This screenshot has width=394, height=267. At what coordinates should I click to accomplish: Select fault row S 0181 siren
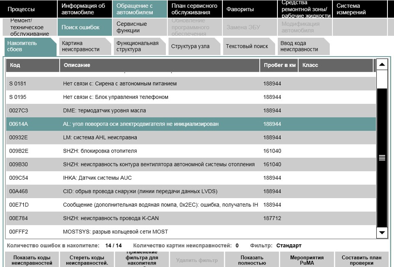[x=191, y=84]
